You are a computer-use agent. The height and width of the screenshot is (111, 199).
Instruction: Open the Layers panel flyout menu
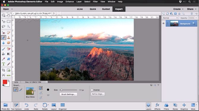pyautogui.click(x=196, y=14)
